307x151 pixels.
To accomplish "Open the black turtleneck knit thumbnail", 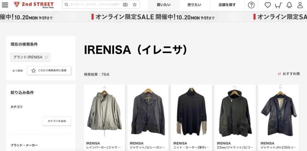I will (x=192, y=111).
